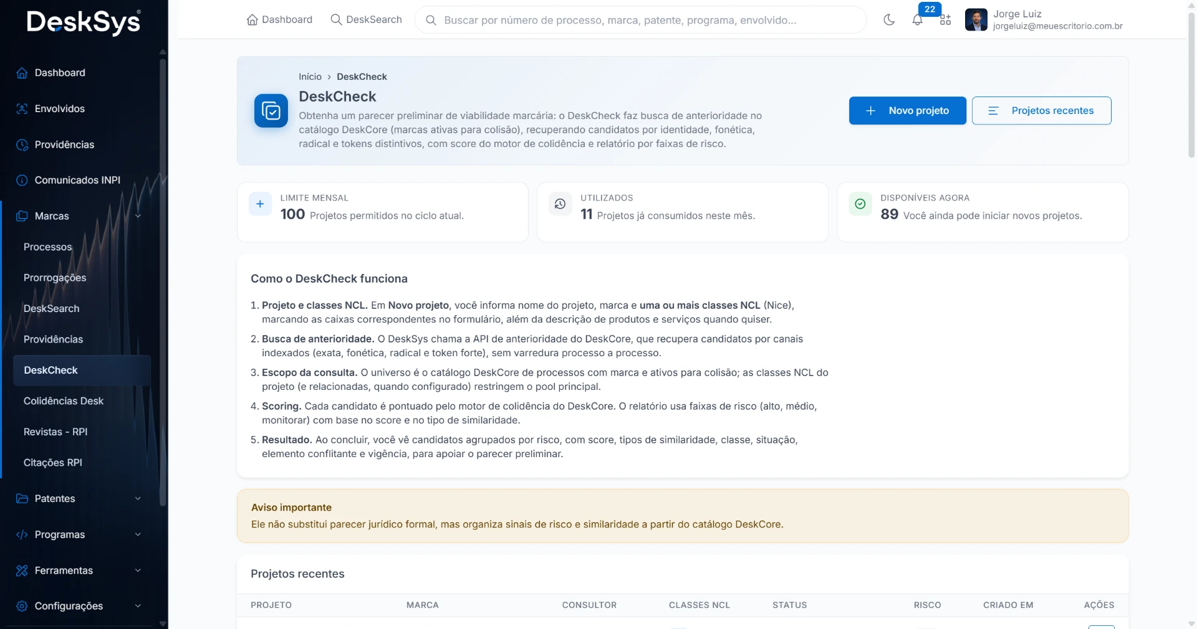Click the Ferramentas tools icon

pyautogui.click(x=22, y=570)
